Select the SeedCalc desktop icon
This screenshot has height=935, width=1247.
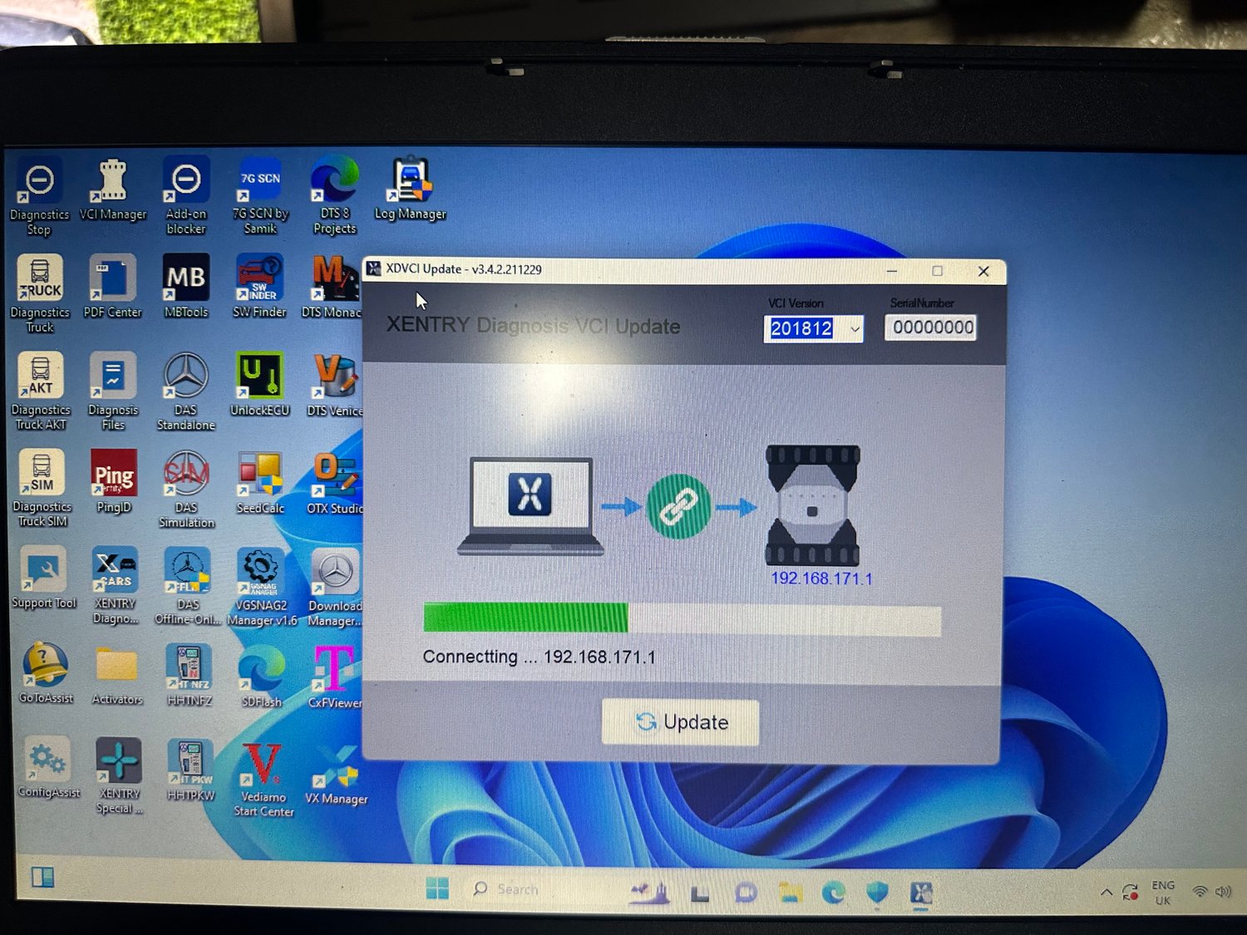260,483
